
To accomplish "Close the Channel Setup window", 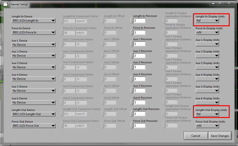I will pos(229,3).
